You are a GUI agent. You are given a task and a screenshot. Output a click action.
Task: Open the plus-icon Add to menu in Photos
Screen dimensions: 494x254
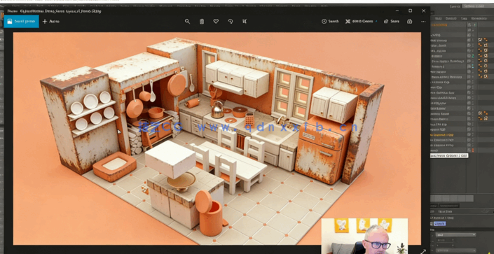[x=51, y=22]
